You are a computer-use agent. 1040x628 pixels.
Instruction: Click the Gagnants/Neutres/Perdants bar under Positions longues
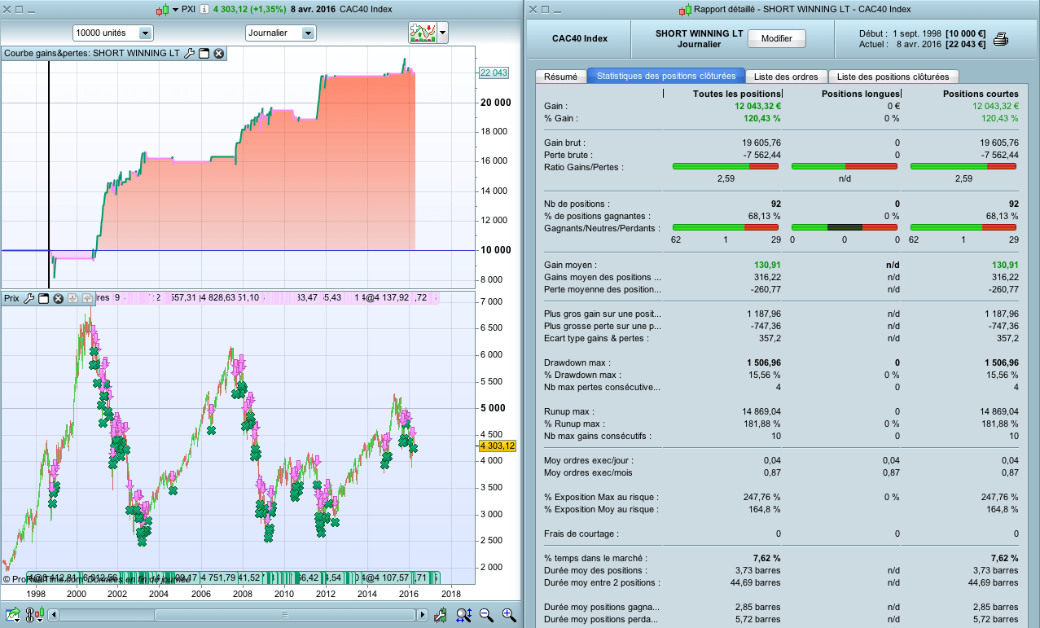[x=845, y=227]
